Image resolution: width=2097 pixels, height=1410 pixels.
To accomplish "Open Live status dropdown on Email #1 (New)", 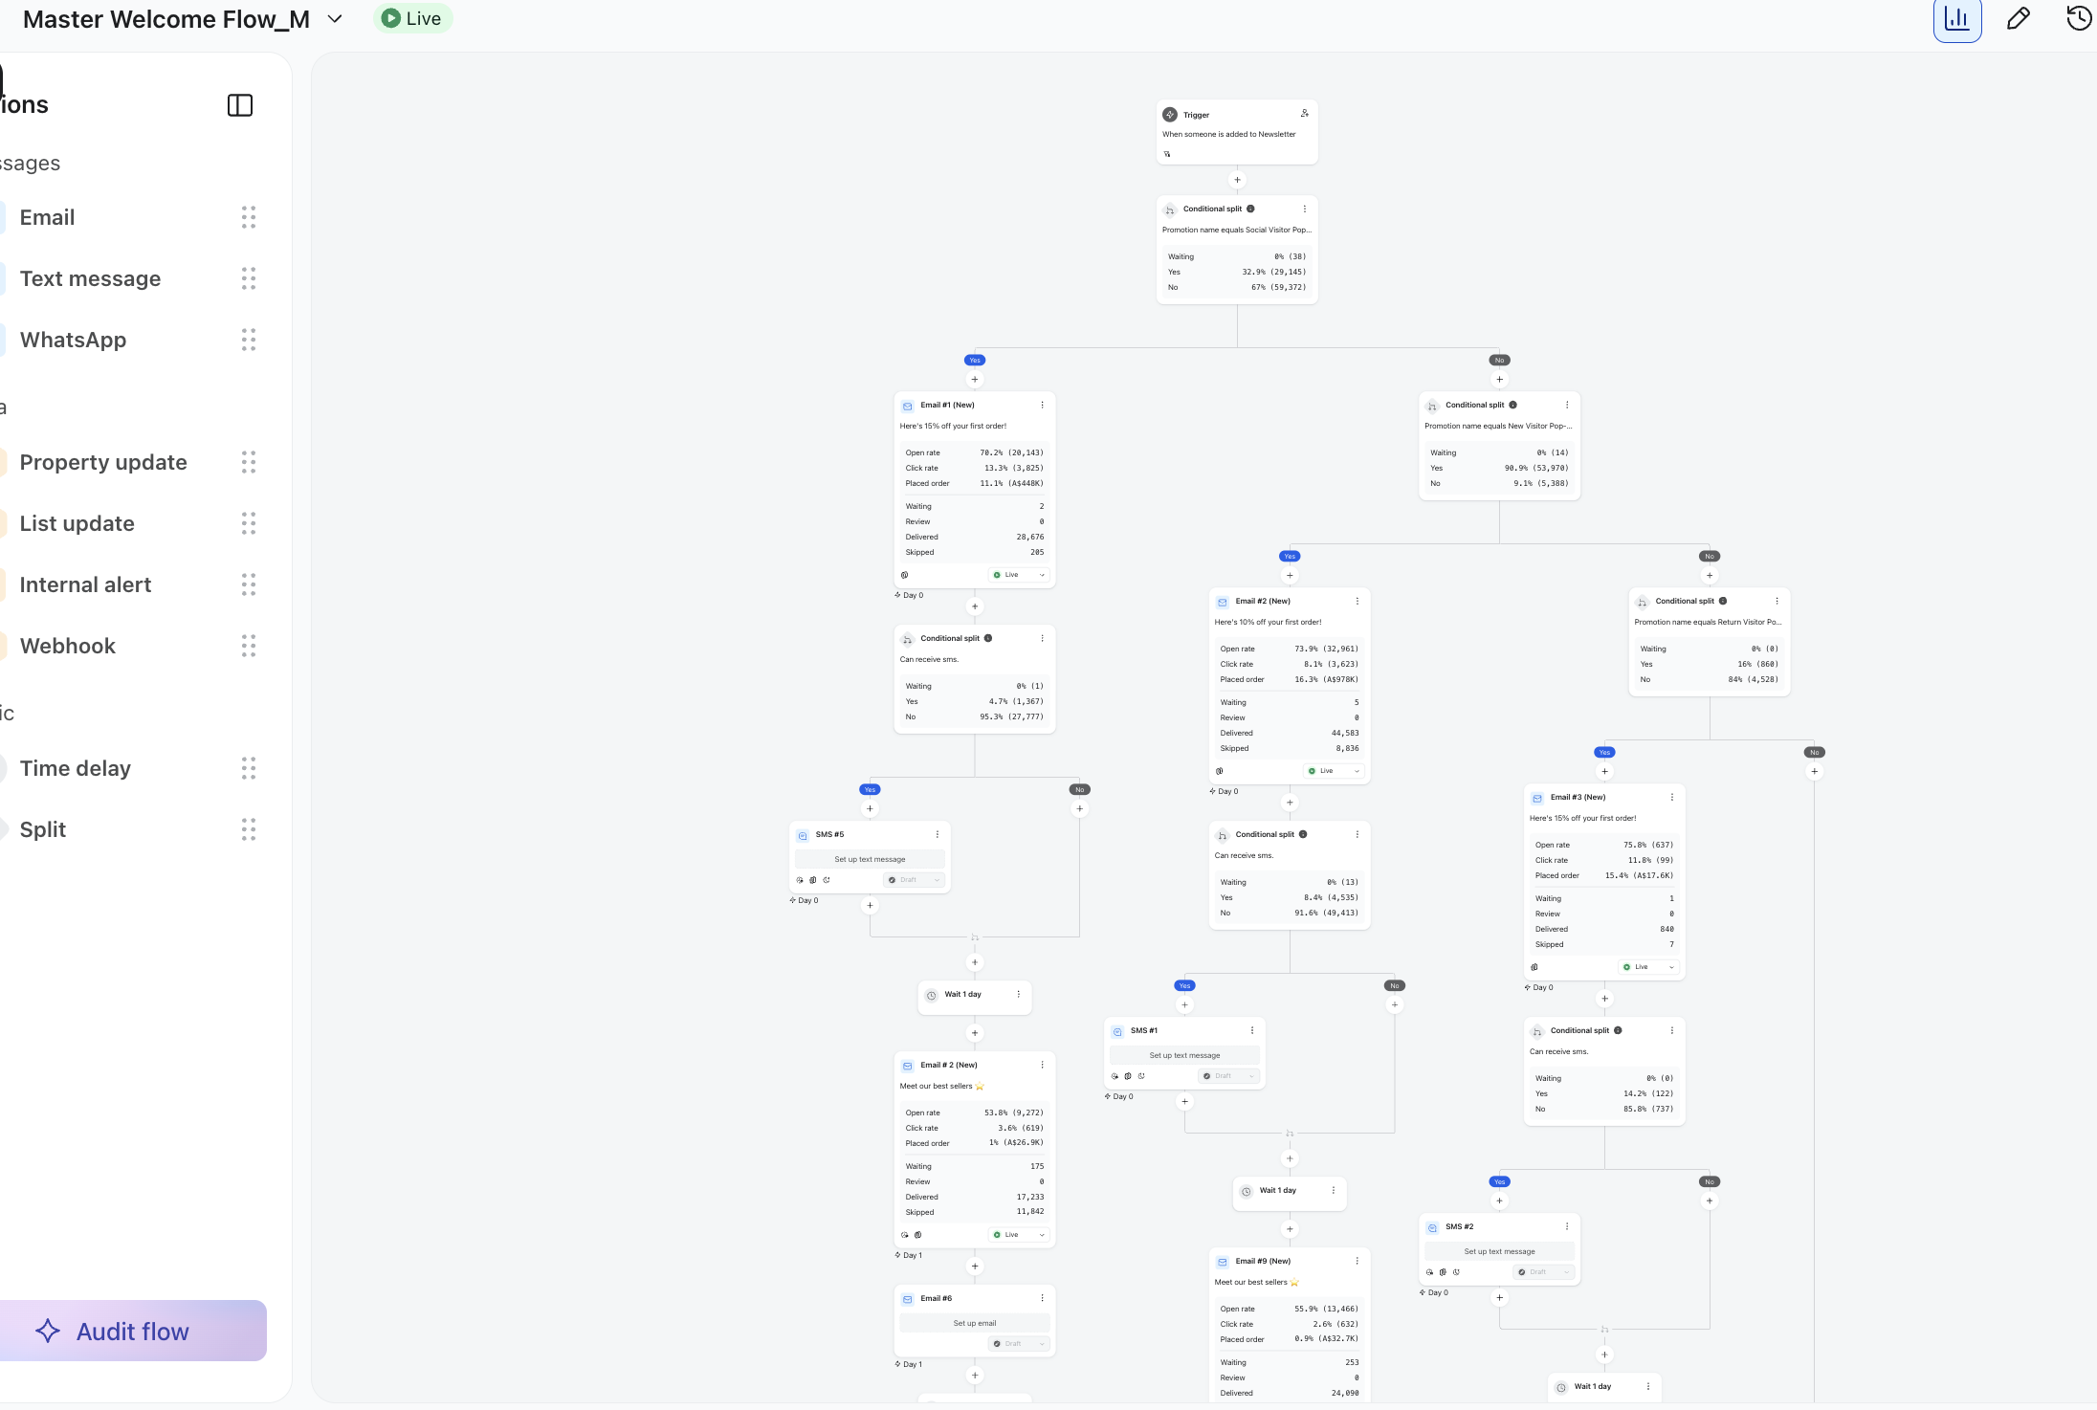I will click(x=1019, y=575).
